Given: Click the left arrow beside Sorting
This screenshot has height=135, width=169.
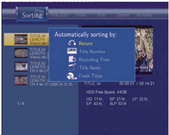Looking at the screenshot, I should coord(17,13).
